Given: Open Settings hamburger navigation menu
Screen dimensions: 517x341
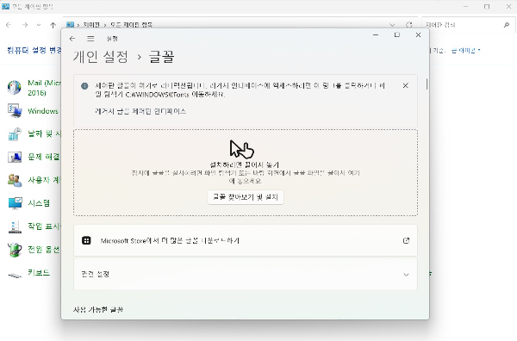Looking at the screenshot, I should pos(90,39).
